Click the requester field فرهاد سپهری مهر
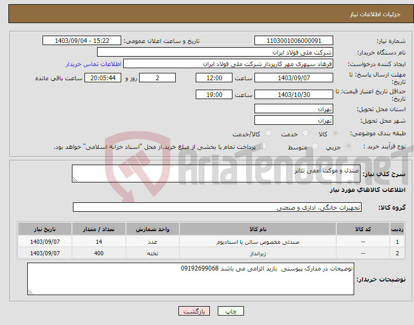This screenshot has height=325, width=414. 228,64
